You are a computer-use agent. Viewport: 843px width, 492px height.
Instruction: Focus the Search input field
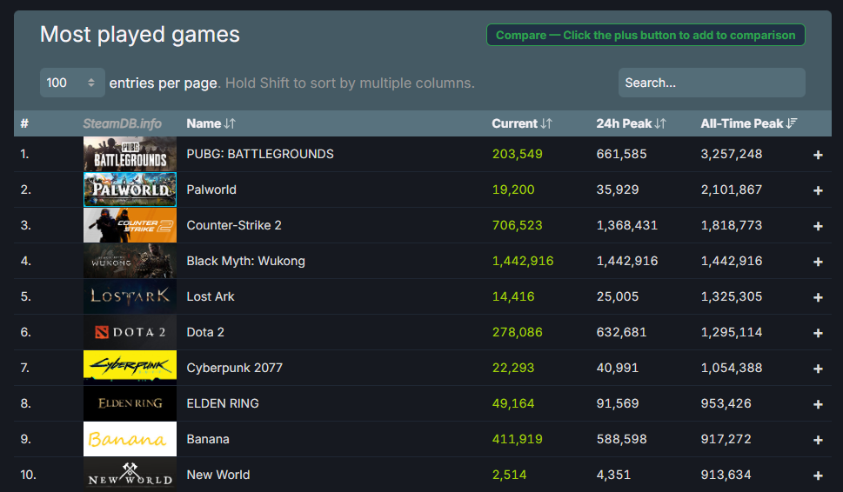711,83
